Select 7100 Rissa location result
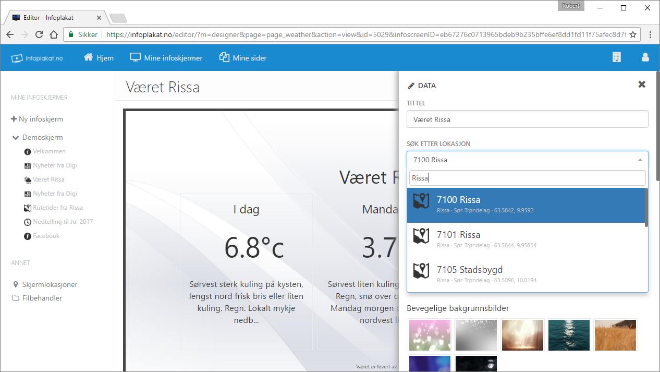This screenshot has width=660, height=372. pyautogui.click(x=526, y=205)
